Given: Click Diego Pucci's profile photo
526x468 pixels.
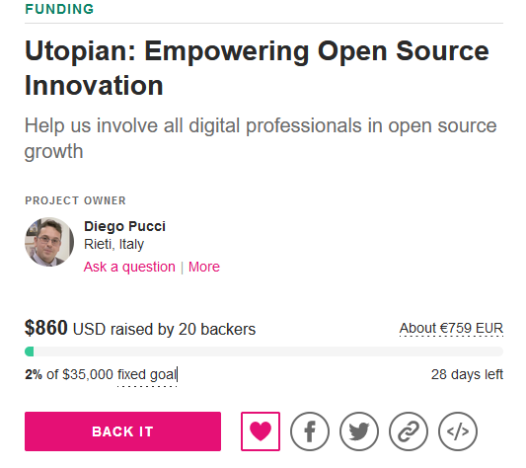Looking at the screenshot, I should [x=49, y=242].
